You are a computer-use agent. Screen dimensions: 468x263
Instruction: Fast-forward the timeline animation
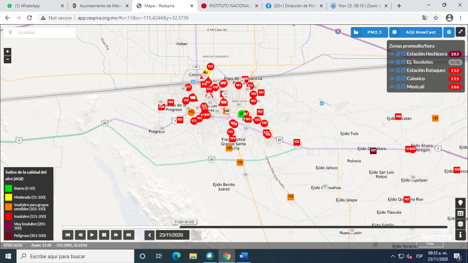[x=116, y=235]
